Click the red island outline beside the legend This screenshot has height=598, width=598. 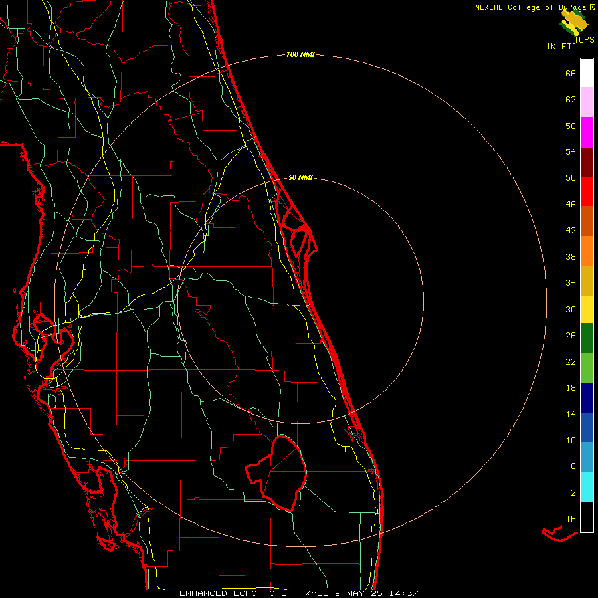(559, 534)
